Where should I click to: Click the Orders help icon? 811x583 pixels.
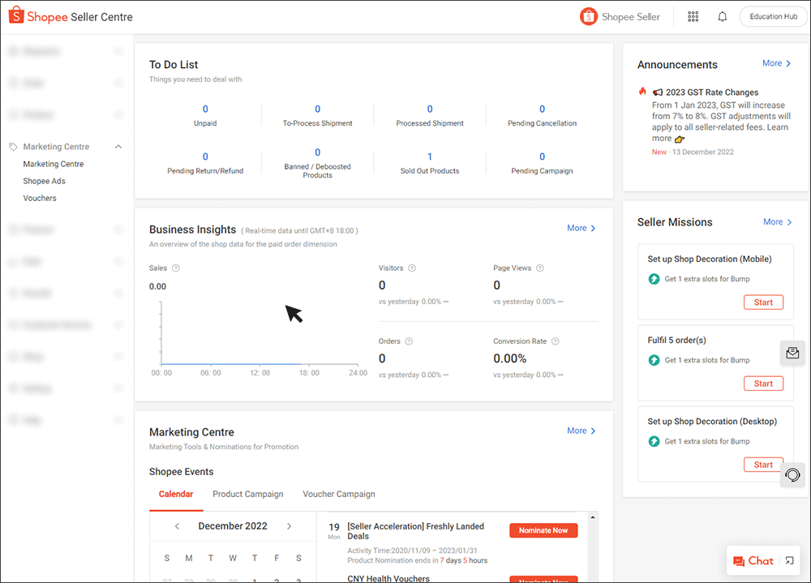coord(410,341)
